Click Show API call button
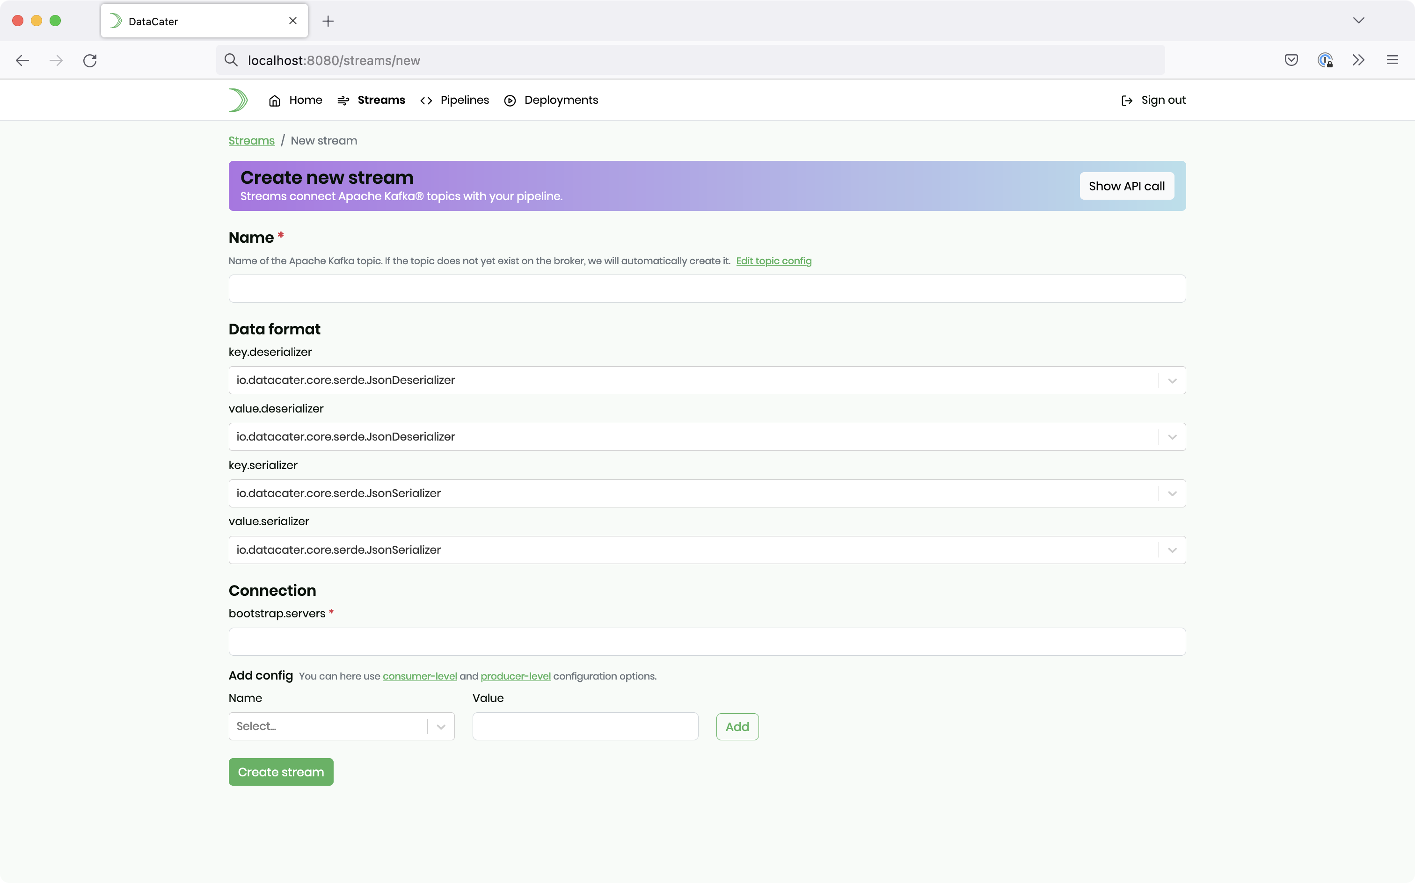Screen dimensions: 1415x883 (1126, 186)
